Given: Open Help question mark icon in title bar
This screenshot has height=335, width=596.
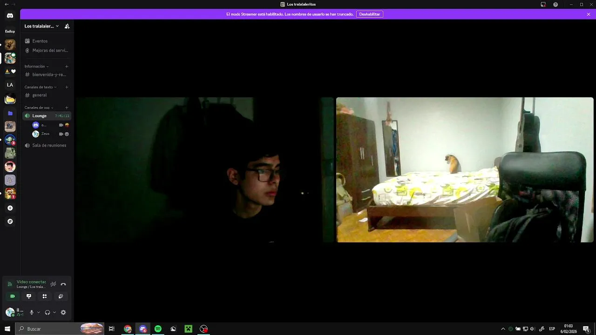Looking at the screenshot, I should [x=555, y=4].
